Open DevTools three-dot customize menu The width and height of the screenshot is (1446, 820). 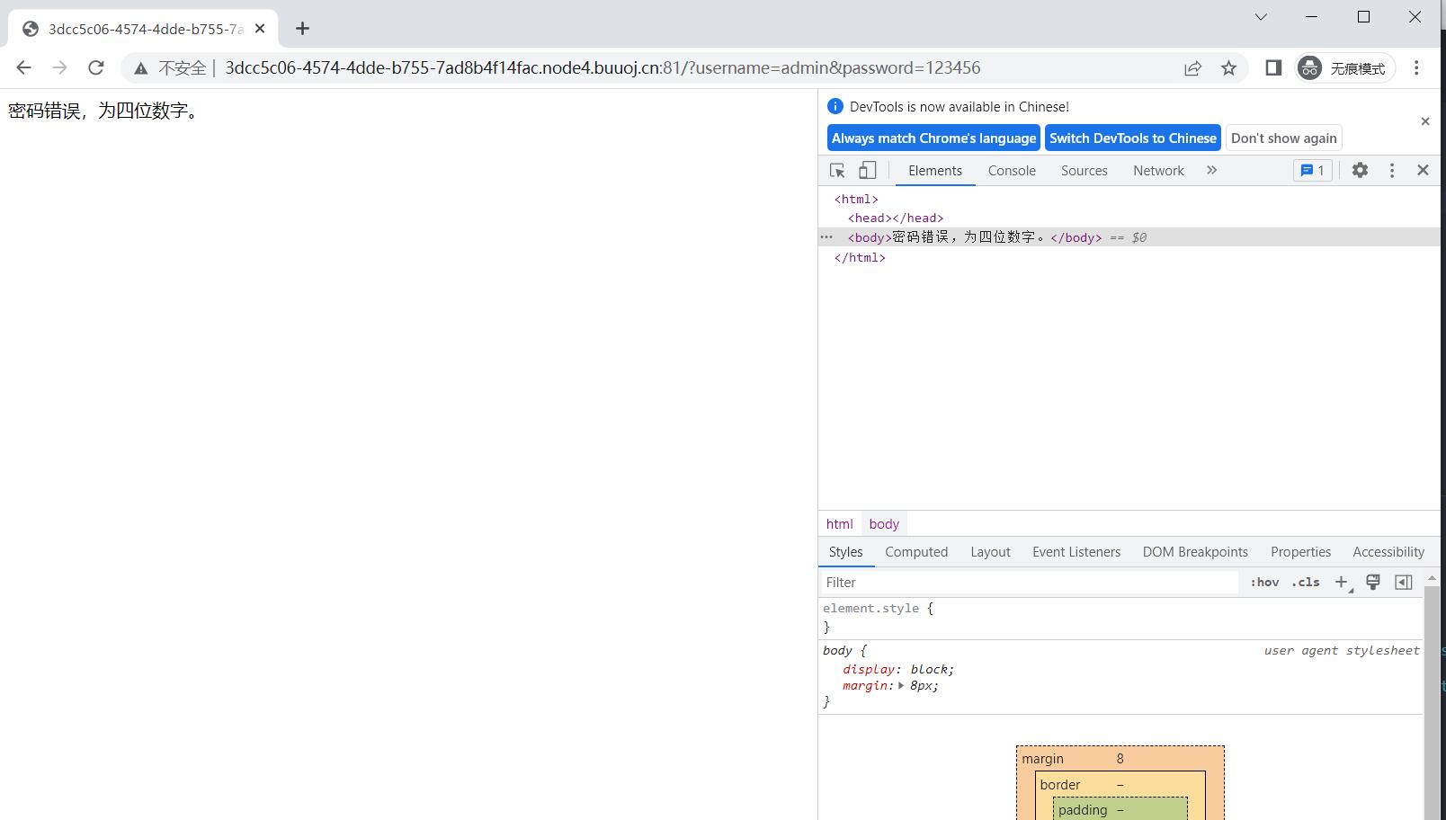point(1391,170)
